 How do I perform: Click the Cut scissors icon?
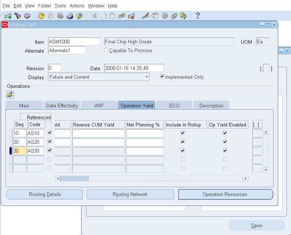(x=93, y=16)
